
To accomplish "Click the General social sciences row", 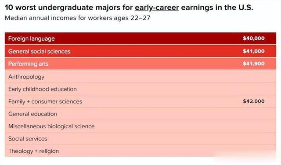I will tap(140, 51).
